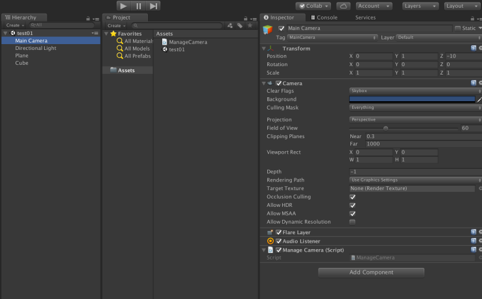This screenshot has height=299, width=482.
Task: Open the test01 scene options menu icon
Action: [95, 33]
